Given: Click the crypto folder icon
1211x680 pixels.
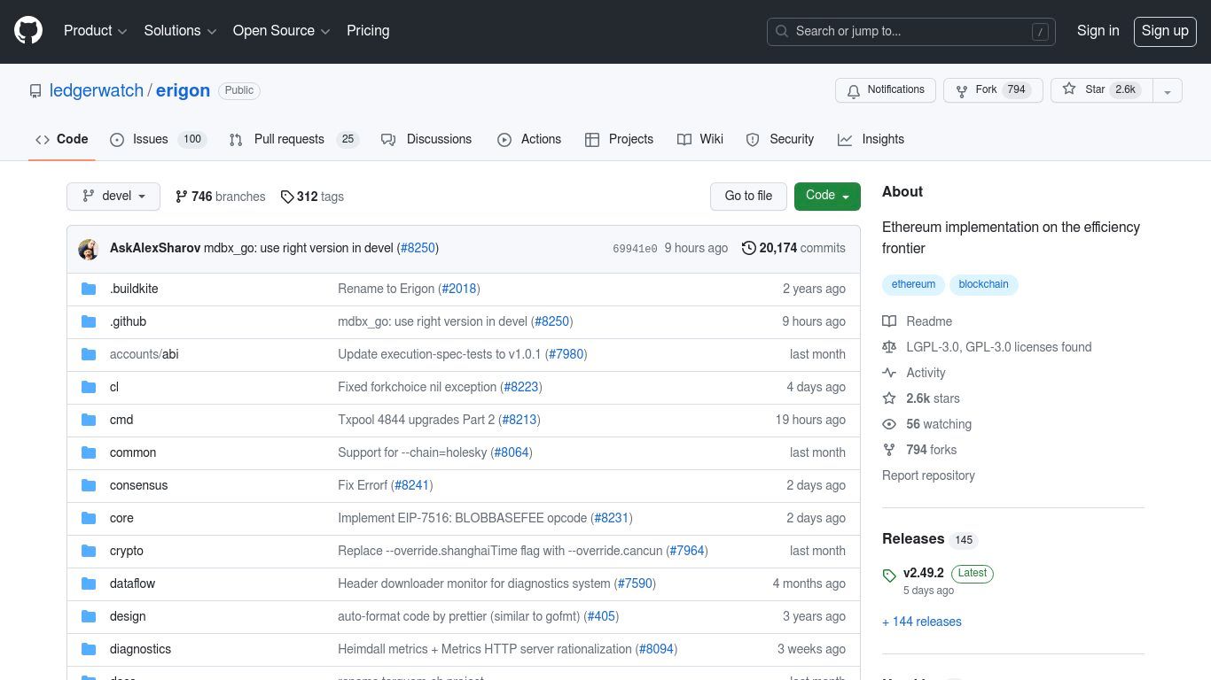Looking at the screenshot, I should click(x=89, y=551).
